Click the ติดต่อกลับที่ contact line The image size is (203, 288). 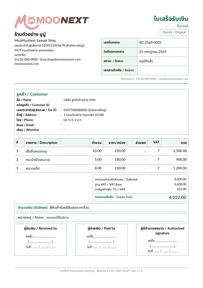point(154,79)
